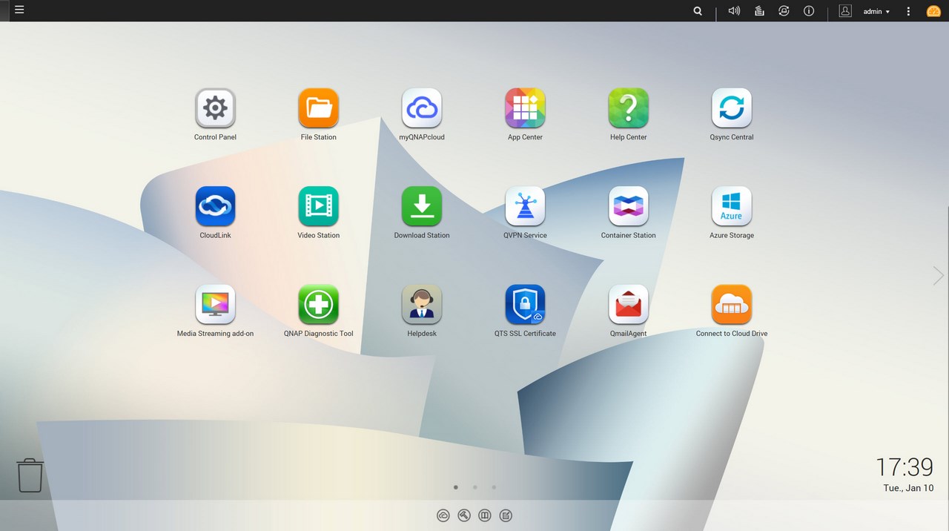Open the three-dot more options menu
Viewport: 949px width, 531px height.
click(908, 11)
